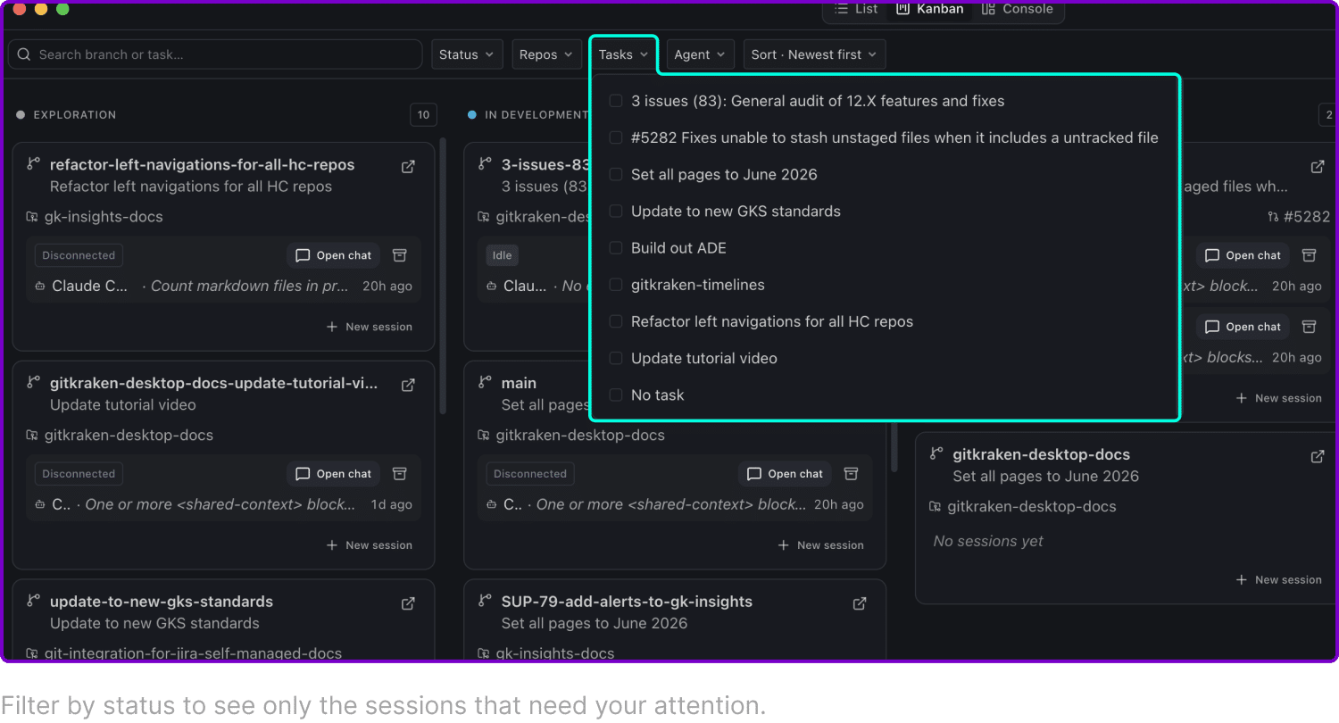Viewport: 1339px width, 723px height.
Task: Click repo icon on 'Update tutorial video' card
Action: coord(33,436)
